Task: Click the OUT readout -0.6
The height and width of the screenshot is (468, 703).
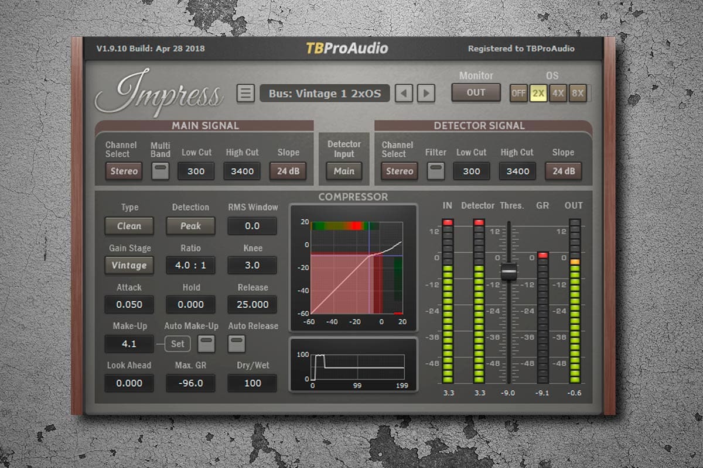Action: 574,393
